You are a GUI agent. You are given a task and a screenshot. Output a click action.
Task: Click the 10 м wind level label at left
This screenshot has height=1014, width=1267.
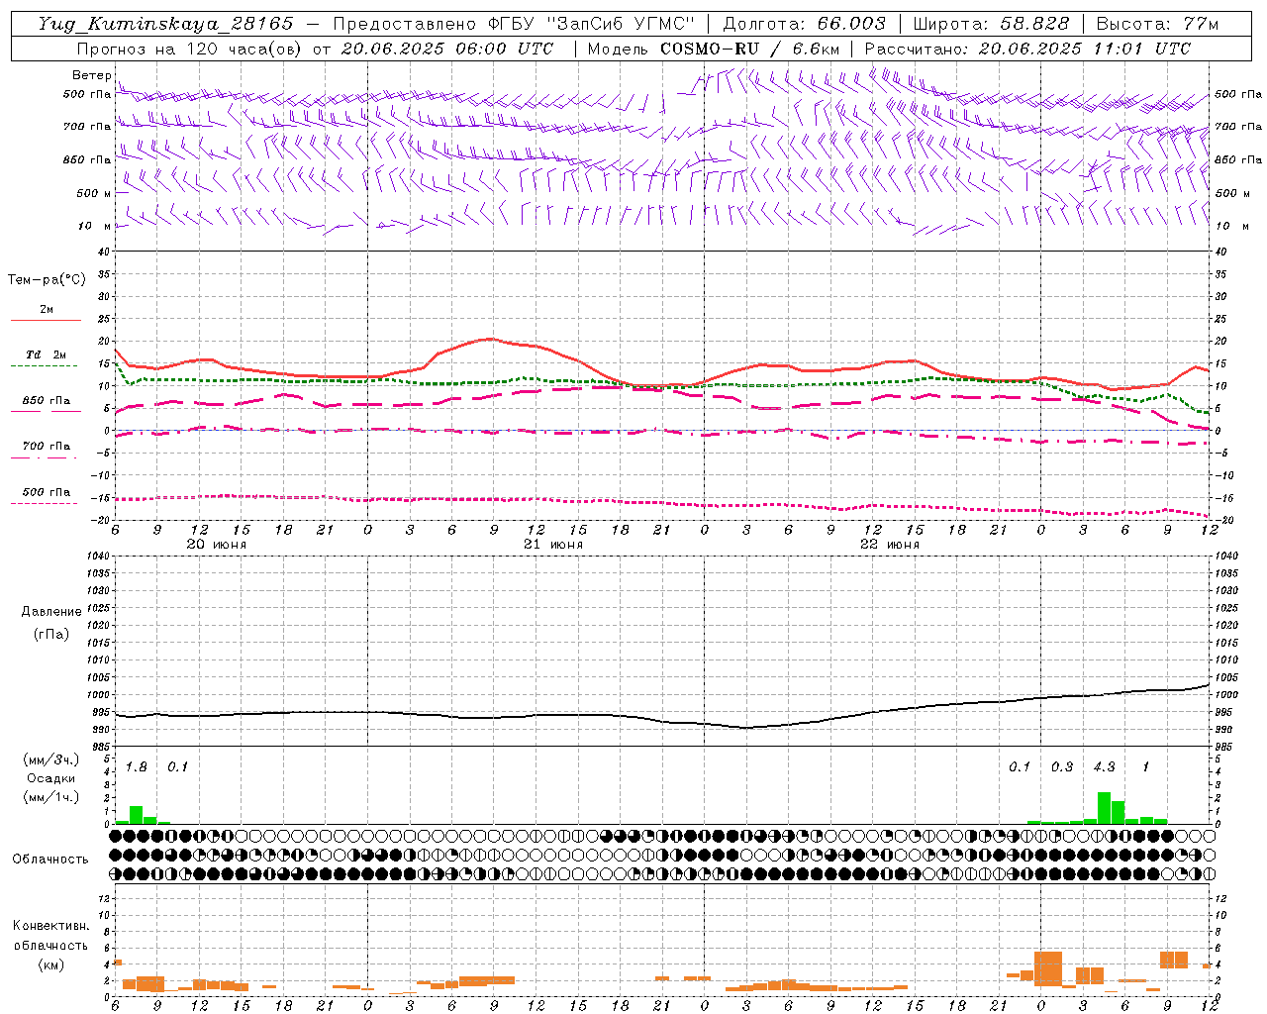(x=95, y=226)
